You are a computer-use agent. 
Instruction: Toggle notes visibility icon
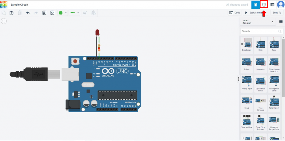[52, 13]
